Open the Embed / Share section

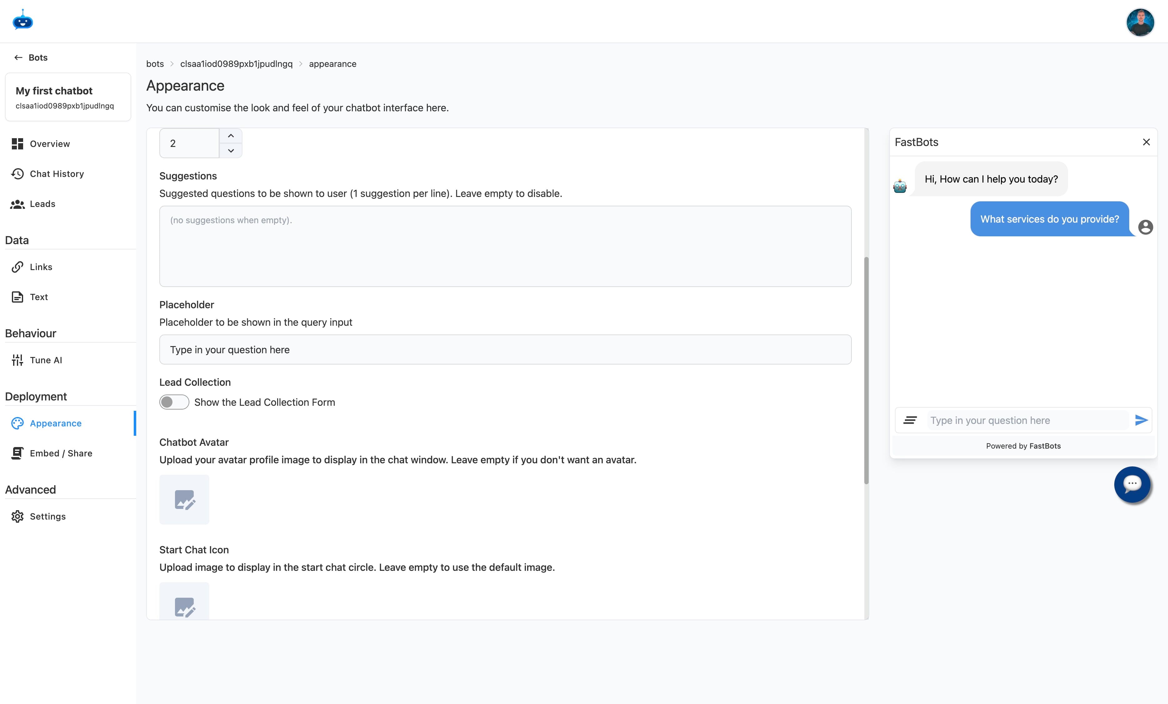tap(61, 453)
